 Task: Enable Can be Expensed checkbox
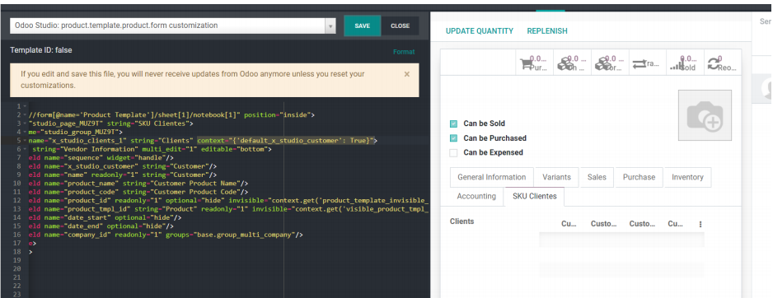tap(453, 152)
